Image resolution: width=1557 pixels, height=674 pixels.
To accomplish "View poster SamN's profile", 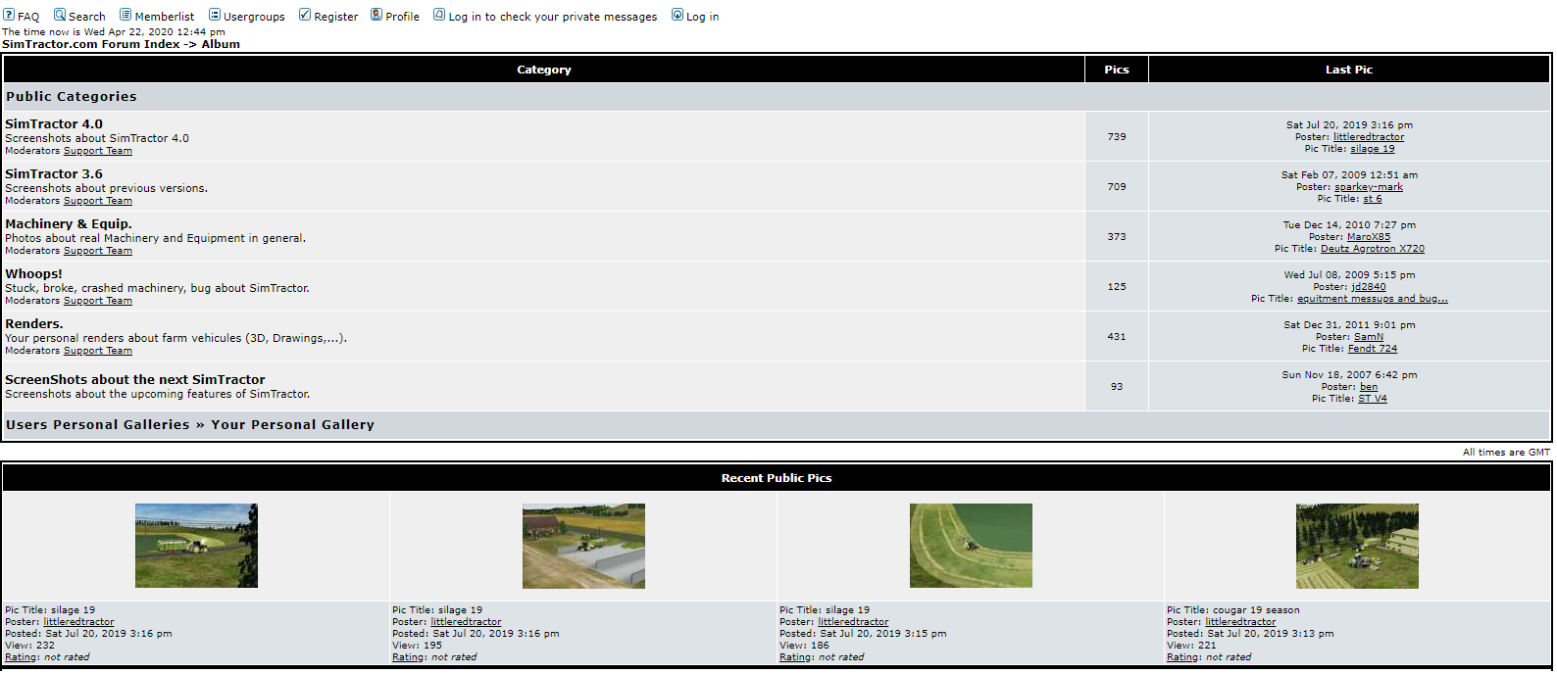I will (x=1369, y=337).
